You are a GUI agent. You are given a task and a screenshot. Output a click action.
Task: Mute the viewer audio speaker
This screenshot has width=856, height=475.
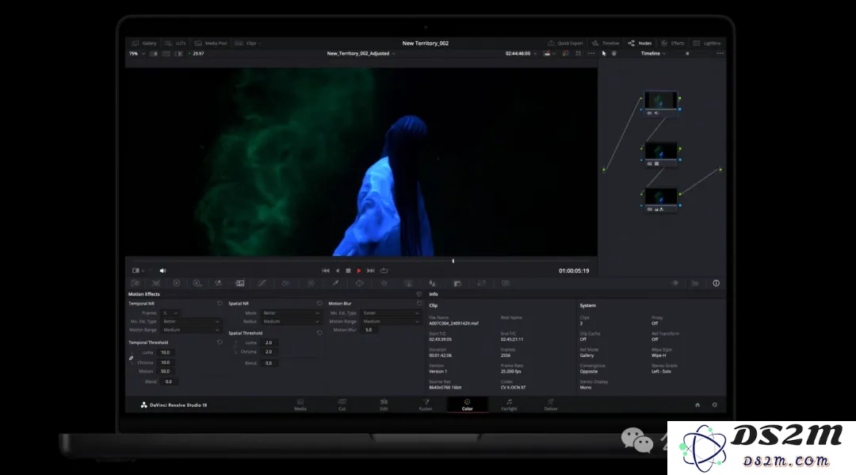coord(162,270)
